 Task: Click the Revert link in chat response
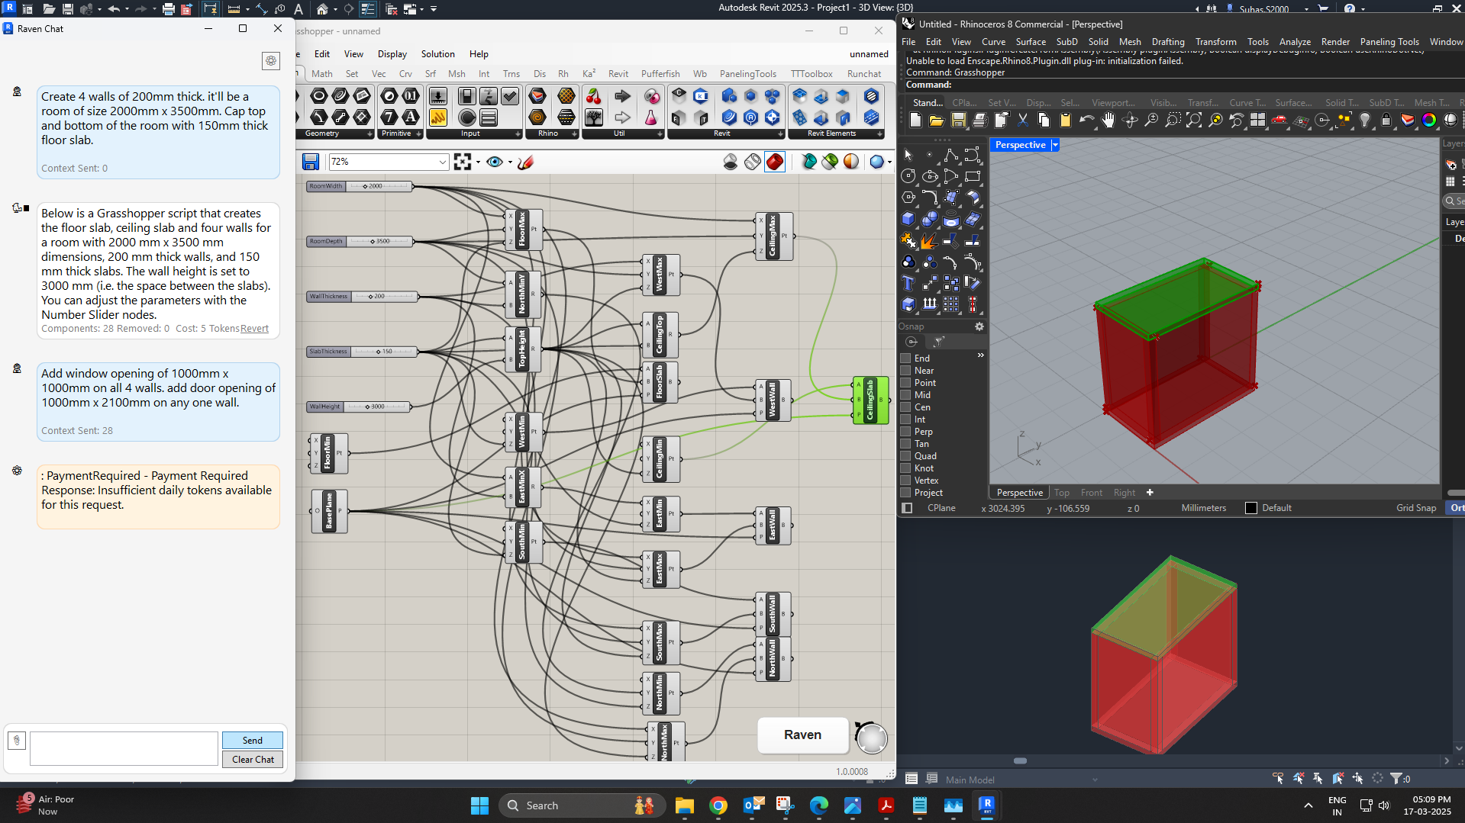[x=254, y=329]
